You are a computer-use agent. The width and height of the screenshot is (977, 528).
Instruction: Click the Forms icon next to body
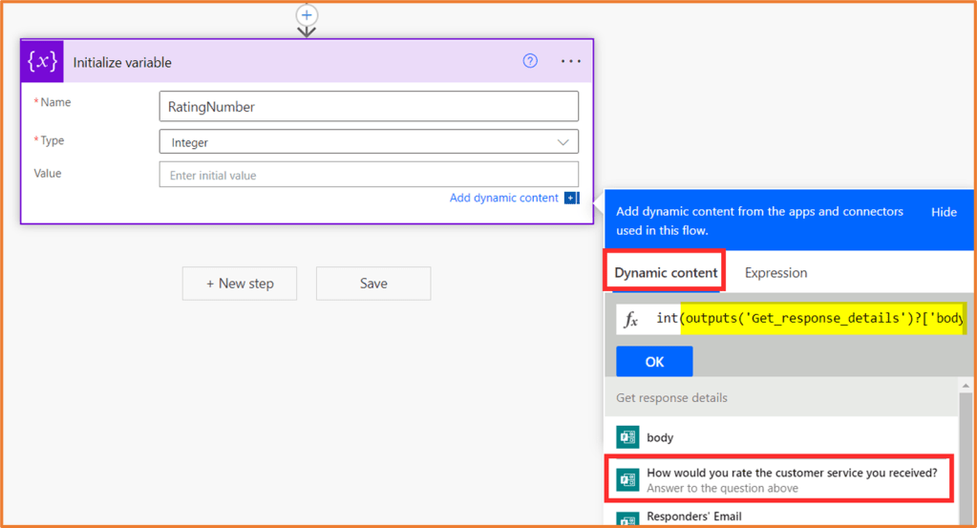[x=627, y=437]
